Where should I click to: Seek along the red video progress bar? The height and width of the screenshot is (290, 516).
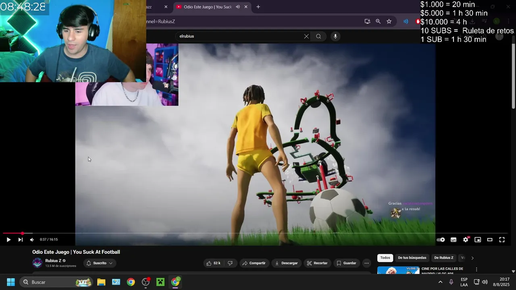(x=255, y=233)
